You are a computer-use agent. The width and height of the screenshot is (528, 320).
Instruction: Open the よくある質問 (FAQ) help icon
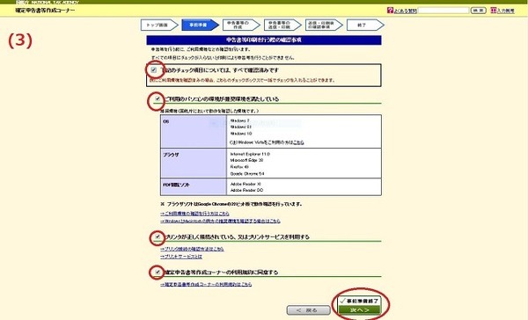[x=390, y=11]
